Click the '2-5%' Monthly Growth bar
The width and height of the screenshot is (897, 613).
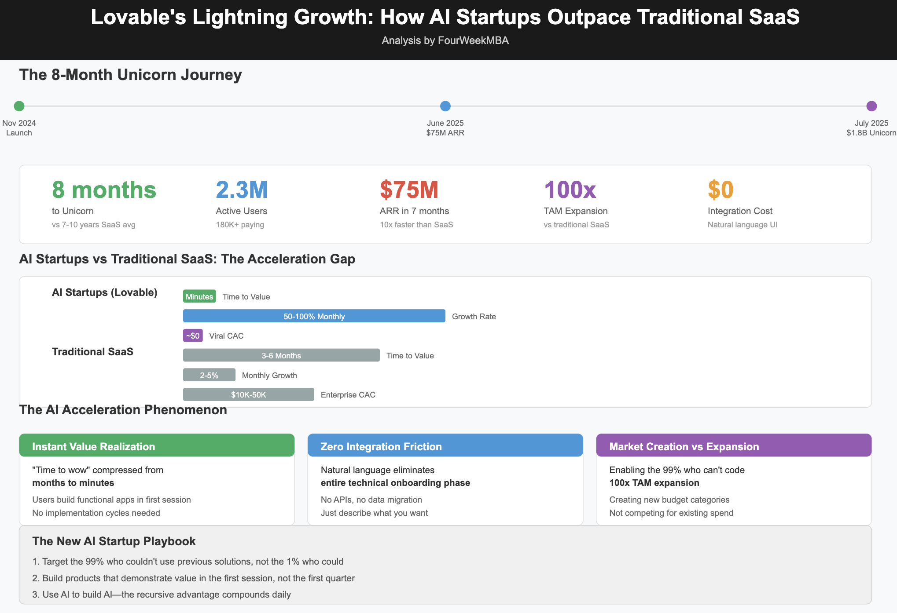[x=209, y=375]
